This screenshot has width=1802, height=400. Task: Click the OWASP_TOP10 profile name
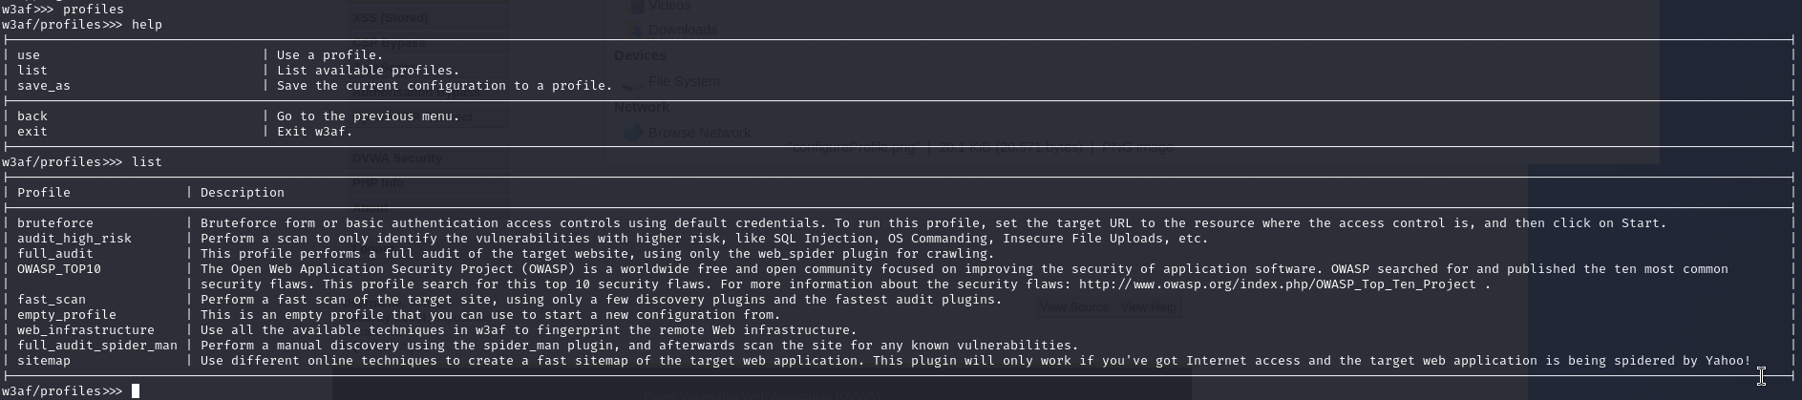pyautogui.click(x=59, y=269)
